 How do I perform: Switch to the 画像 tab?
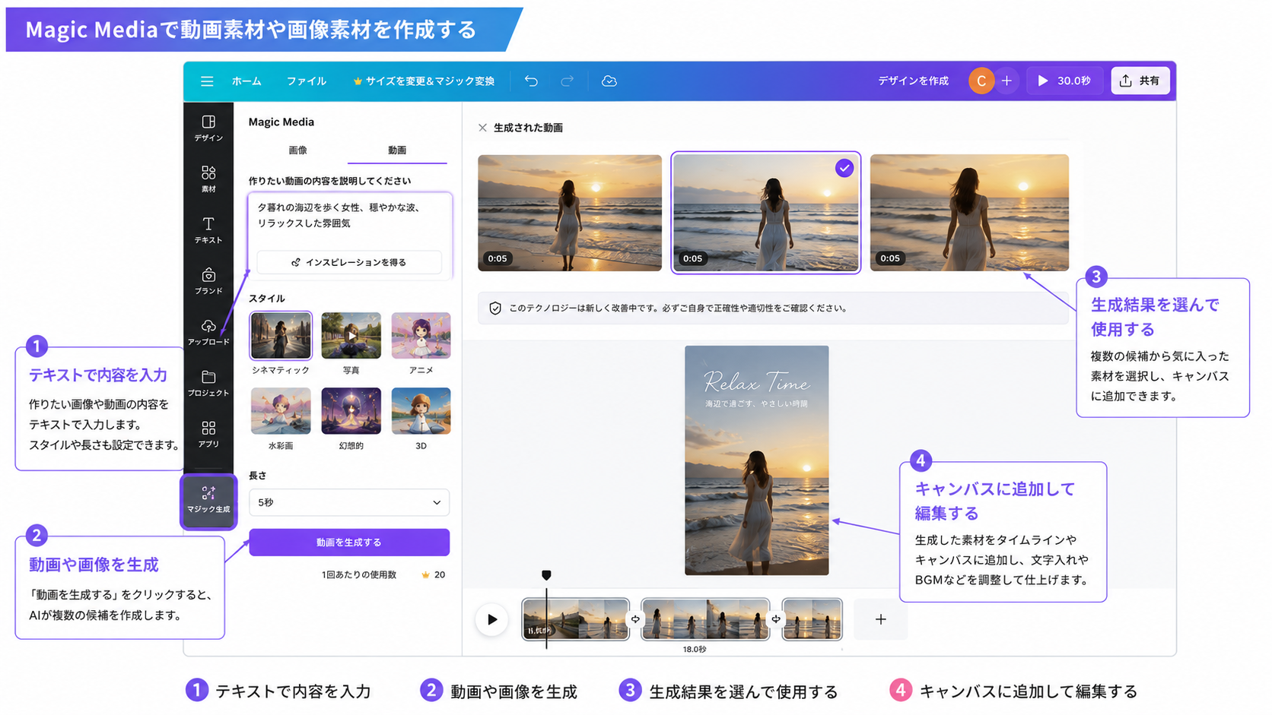click(x=298, y=150)
